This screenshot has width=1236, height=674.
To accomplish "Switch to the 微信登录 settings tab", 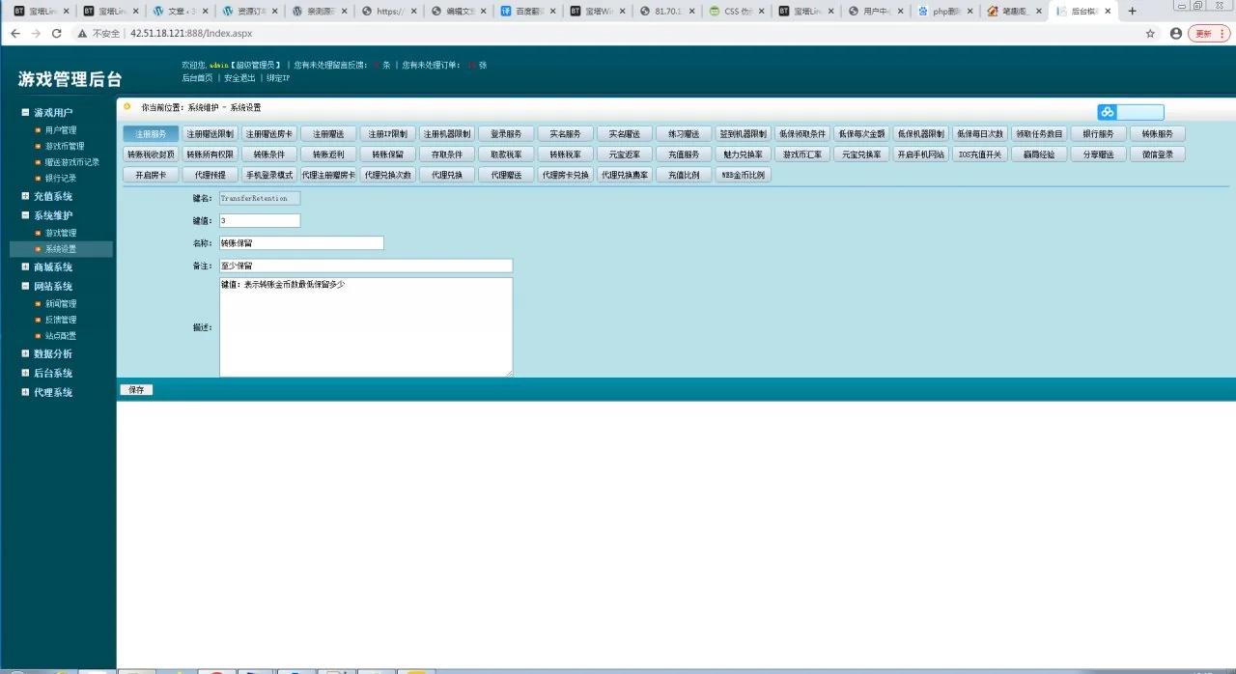I will pos(1157,154).
